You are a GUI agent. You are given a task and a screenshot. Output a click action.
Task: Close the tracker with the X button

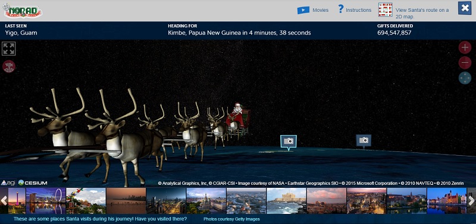point(465,8)
